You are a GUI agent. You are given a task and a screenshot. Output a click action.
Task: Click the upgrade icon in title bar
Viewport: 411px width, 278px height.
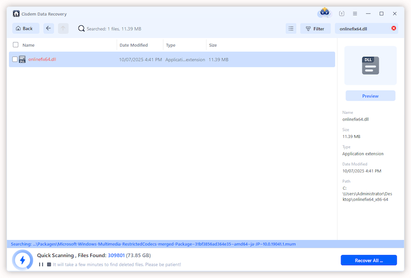click(342, 14)
